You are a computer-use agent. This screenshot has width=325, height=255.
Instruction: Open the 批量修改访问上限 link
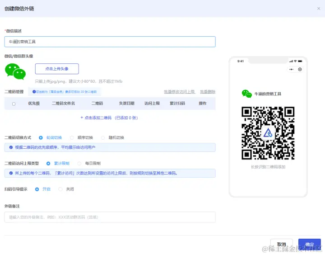[x=180, y=92]
